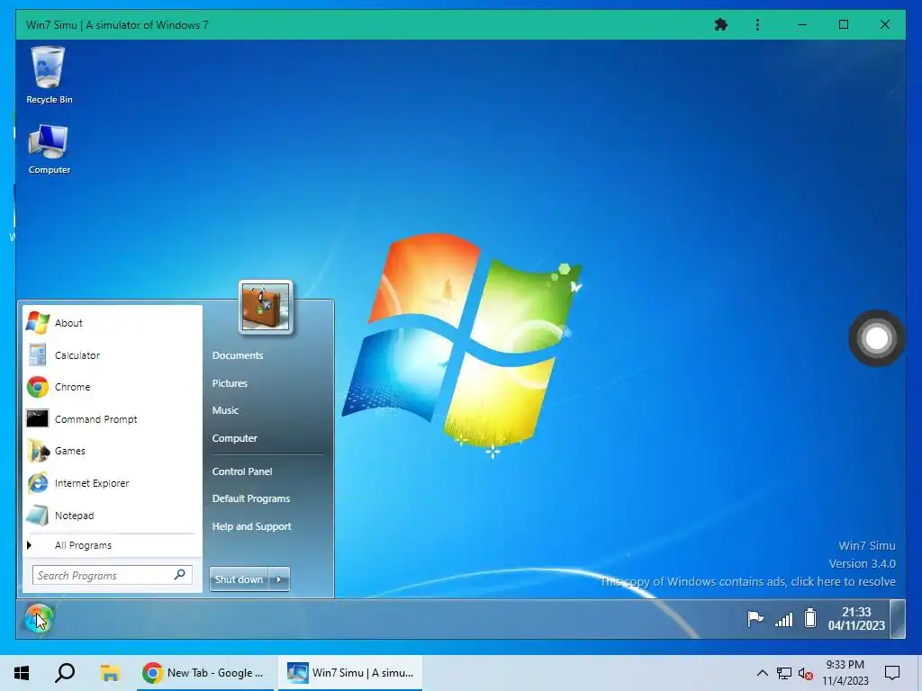Viewport: 922px width, 691px height.
Task: Click the Show Desktop strip in Win7 taskbar
Action: 898,618
